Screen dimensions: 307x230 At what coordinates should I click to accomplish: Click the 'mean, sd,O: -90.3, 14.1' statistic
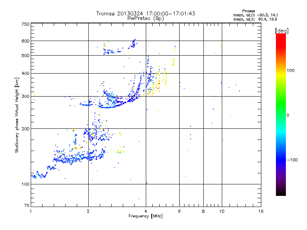click(x=256, y=15)
